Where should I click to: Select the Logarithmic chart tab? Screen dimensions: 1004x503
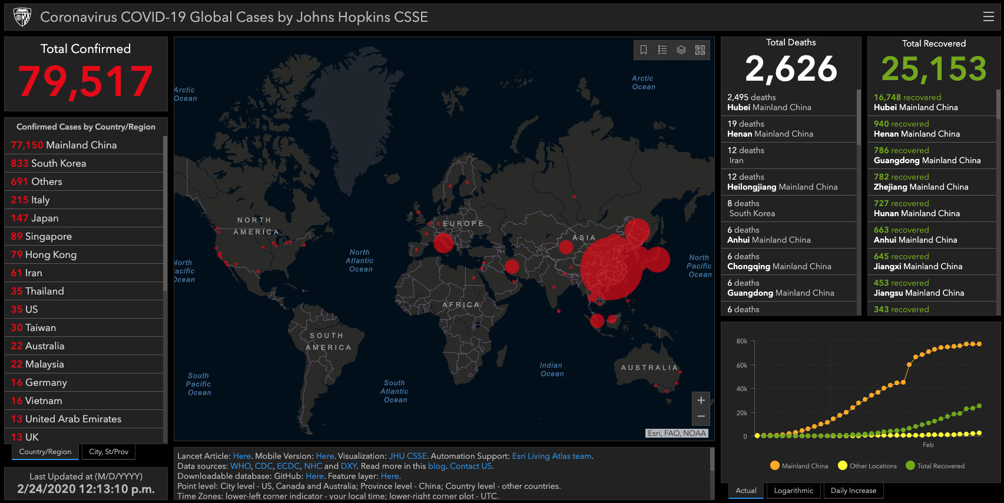pyautogui.click(x=793, y=491)
